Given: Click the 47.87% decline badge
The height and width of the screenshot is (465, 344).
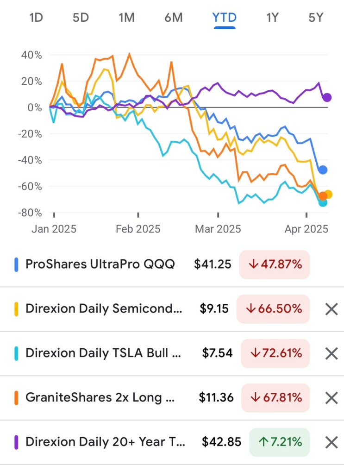Looking at the screenshot, I should [274, 264].
